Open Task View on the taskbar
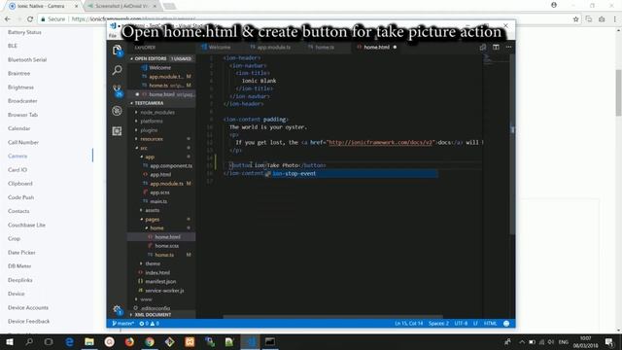Viewport: 622px width, 350px height. [49, 341]
